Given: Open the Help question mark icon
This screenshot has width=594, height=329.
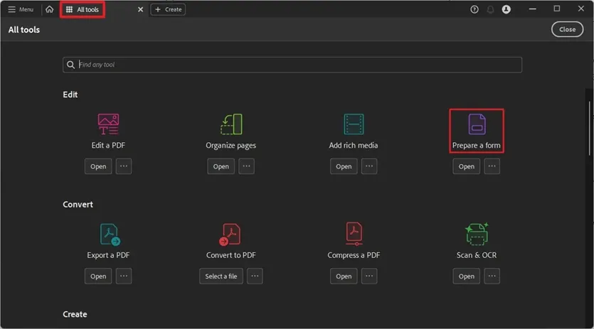Looking at the screenshot, I should [474, 9].
